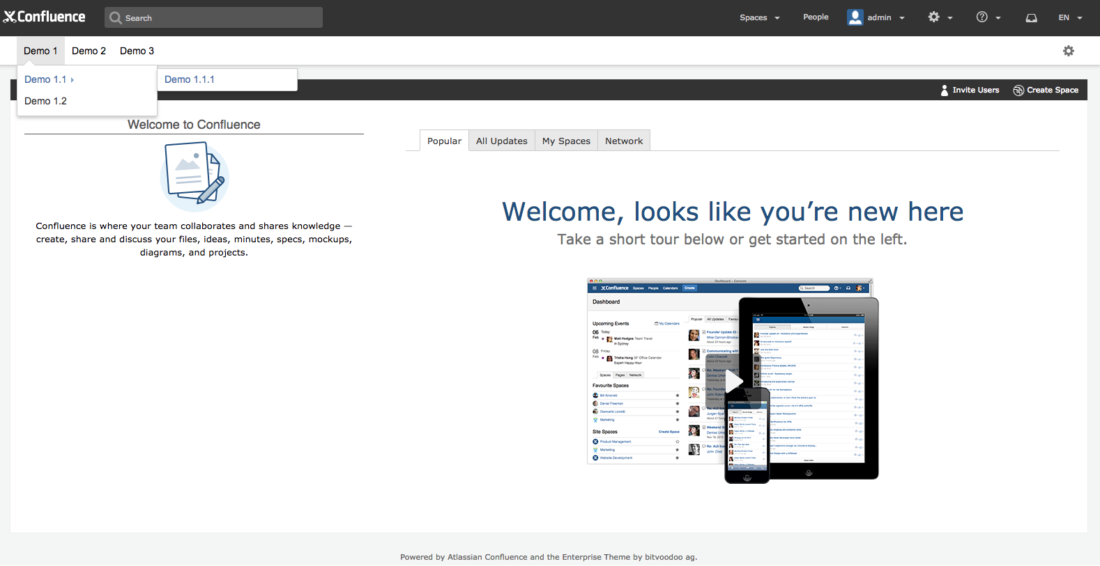
Task: Open the Demo 3 menu
Action: click(x=137, y=51)
